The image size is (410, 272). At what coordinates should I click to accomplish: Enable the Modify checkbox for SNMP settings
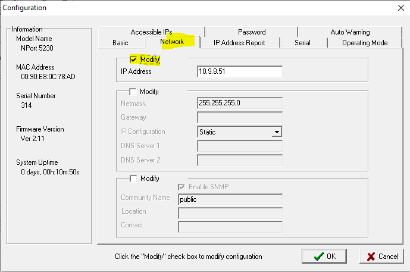click(133, 179)
